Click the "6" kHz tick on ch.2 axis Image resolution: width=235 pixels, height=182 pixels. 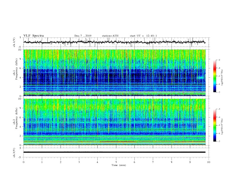click(20, 117)
